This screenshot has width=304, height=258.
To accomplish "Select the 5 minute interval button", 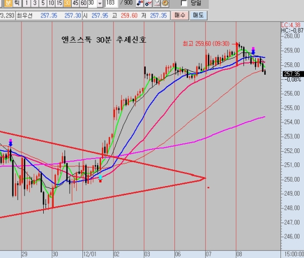I will pyautogui.click(x=43, y=3).
